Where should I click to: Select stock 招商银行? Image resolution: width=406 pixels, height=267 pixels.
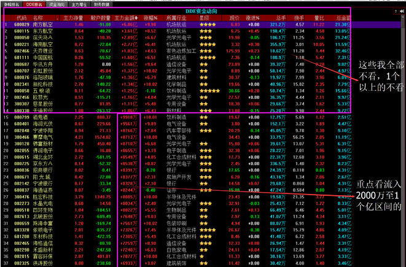[43, 170]
